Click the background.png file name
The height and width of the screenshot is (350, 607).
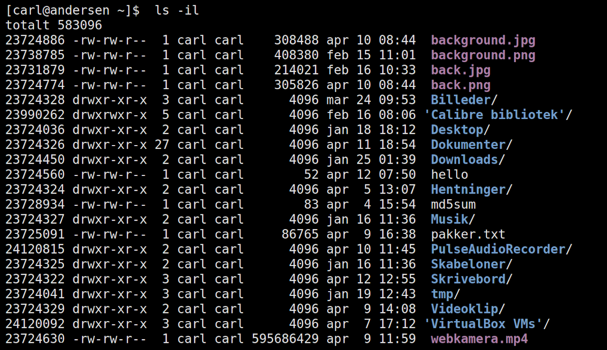(x=483, y=55)
